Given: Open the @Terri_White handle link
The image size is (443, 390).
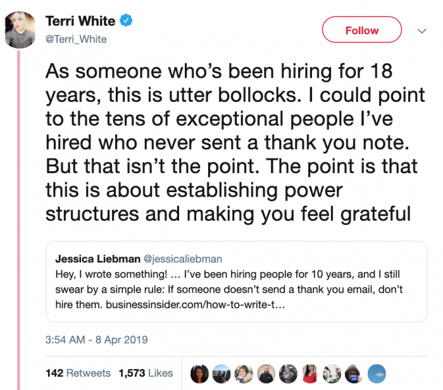Looking at the screenshot, I should (x=76, y=39).
